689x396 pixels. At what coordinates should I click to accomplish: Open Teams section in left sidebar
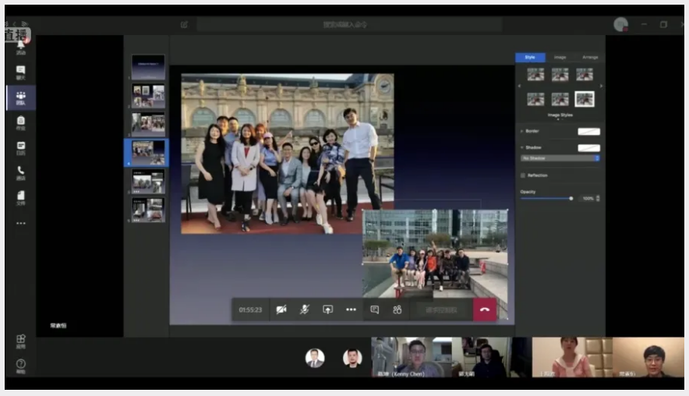(x=20, y=97)
